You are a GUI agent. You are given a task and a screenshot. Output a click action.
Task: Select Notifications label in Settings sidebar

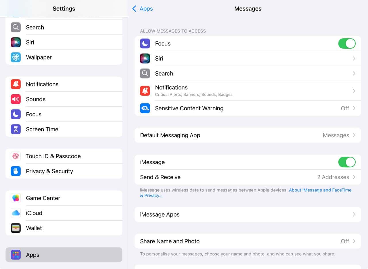42,84
